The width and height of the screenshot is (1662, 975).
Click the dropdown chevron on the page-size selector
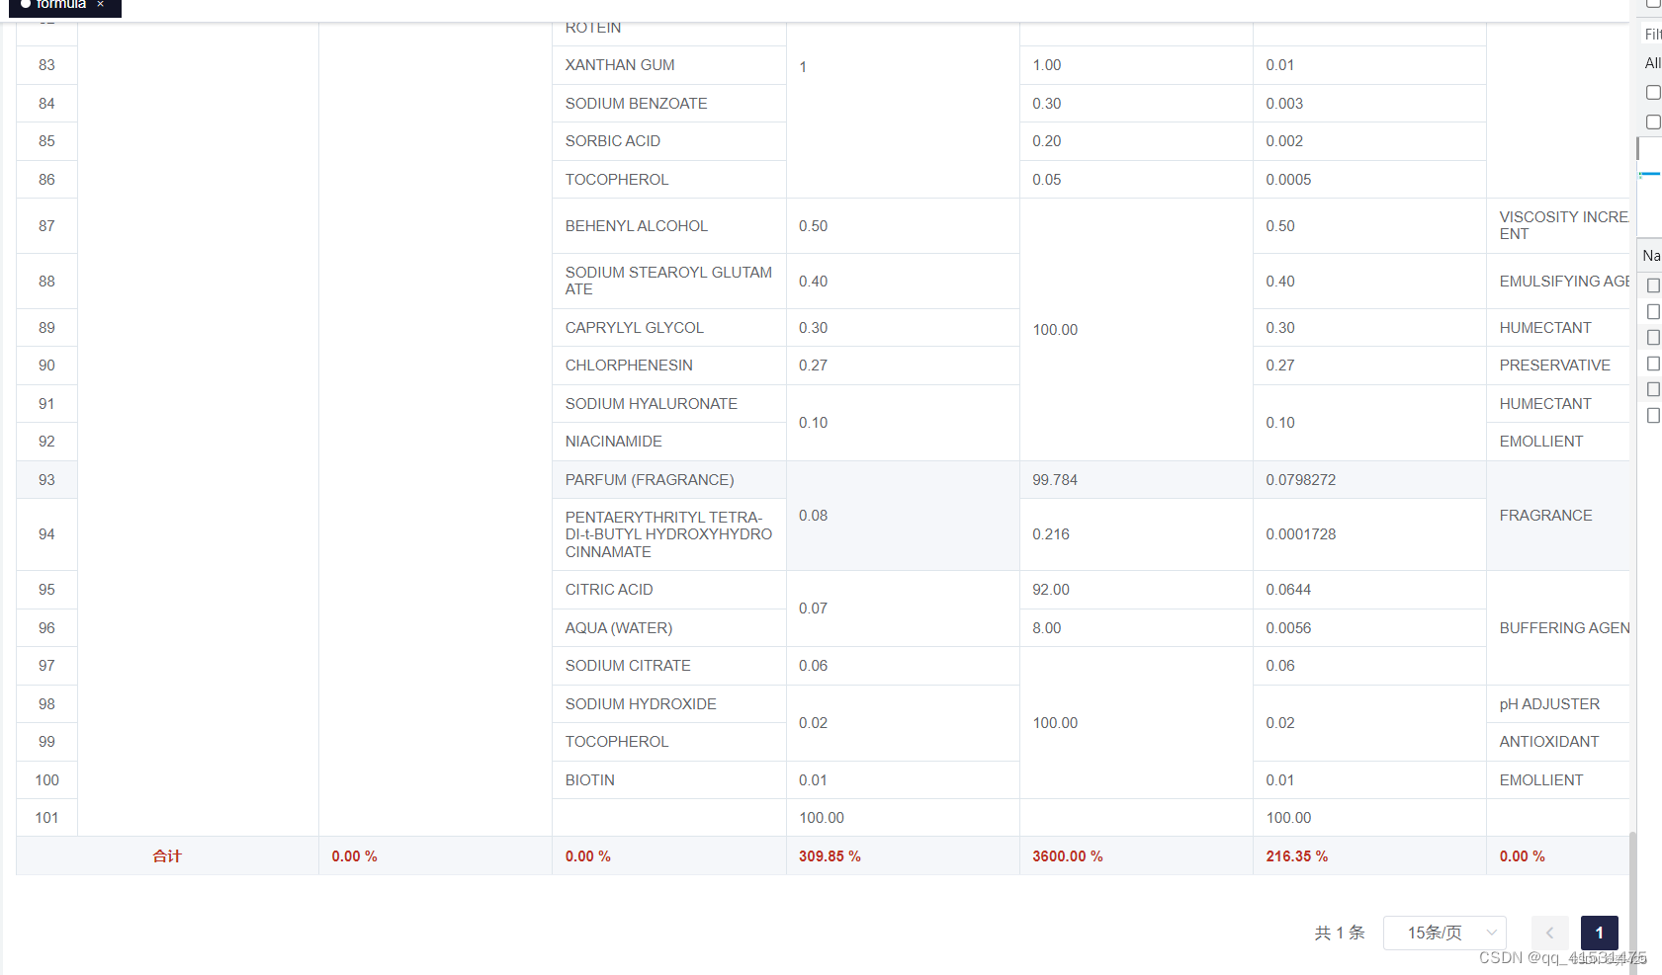click(x=1489, y=933)
